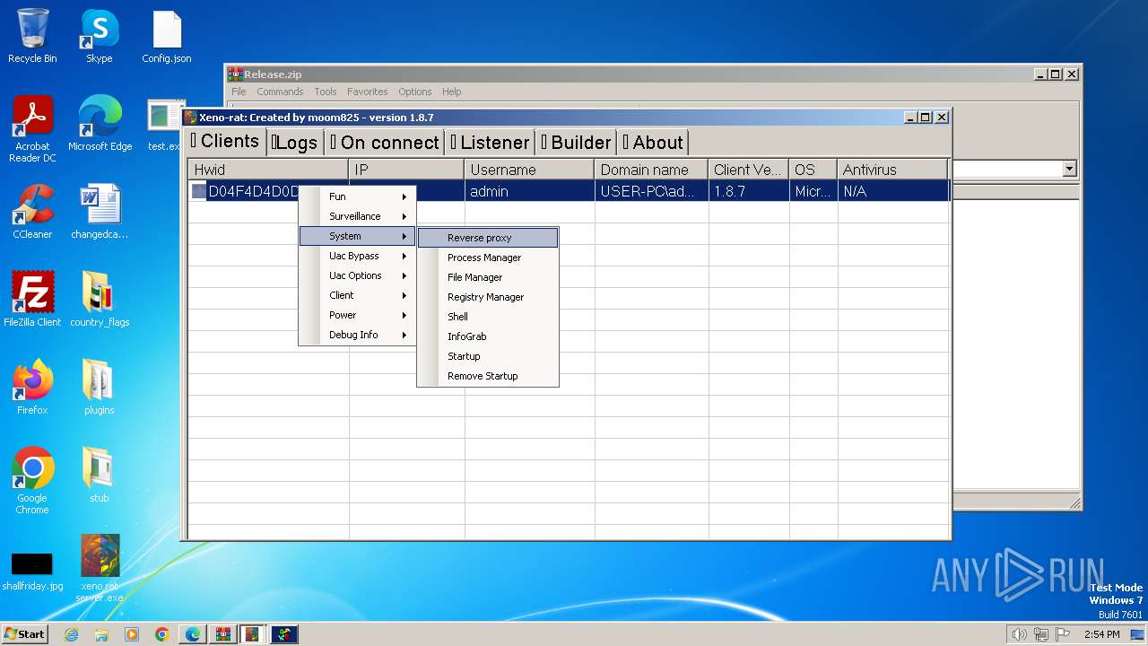Viewport: 1148px width, 646px height.
Task: Expand the Fun submenu
Action: [x=357, y=196]
